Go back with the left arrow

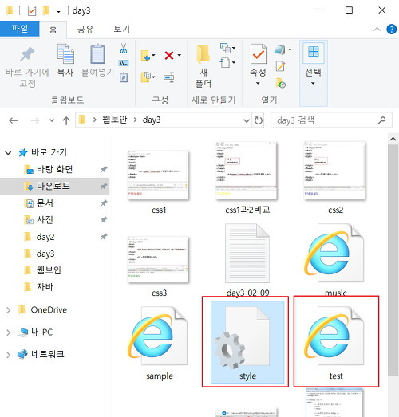tap(14, 120)
